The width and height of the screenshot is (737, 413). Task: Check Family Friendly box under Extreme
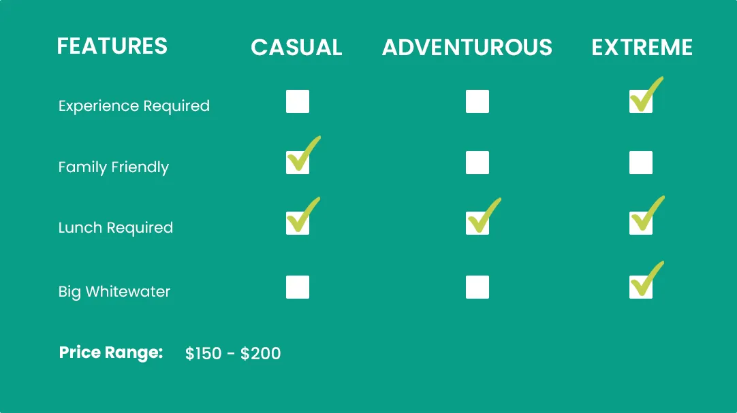coord(640,163)
